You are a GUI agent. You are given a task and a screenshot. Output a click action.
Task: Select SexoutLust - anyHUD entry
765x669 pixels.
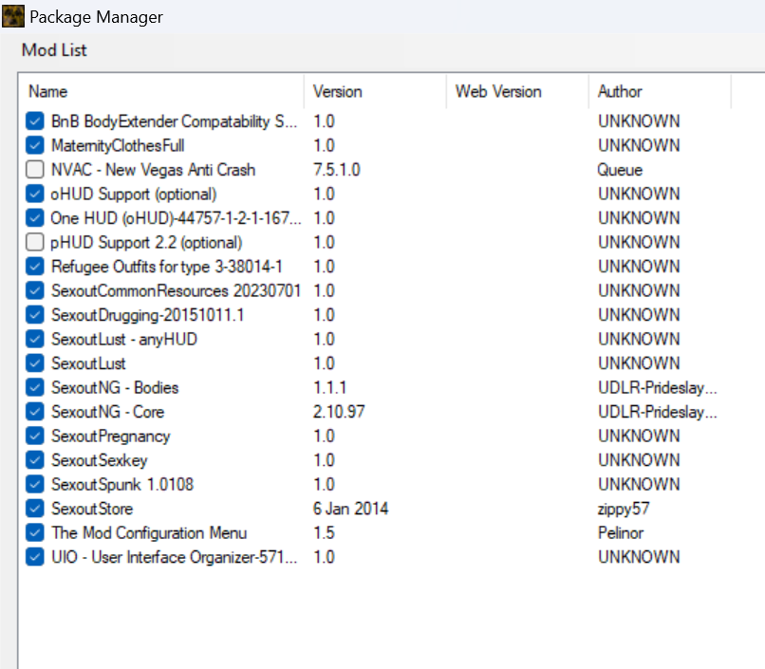click(x=124, y=339)
